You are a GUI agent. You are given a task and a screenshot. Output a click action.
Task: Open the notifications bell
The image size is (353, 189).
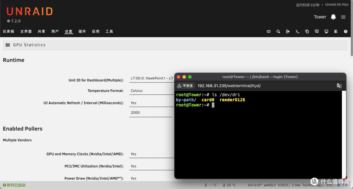[333, 17]
